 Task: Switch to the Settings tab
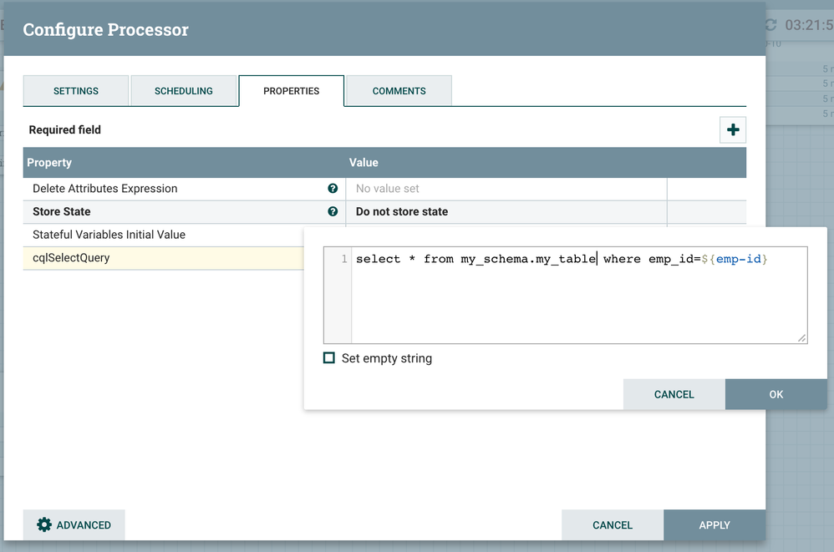[75, 91]
